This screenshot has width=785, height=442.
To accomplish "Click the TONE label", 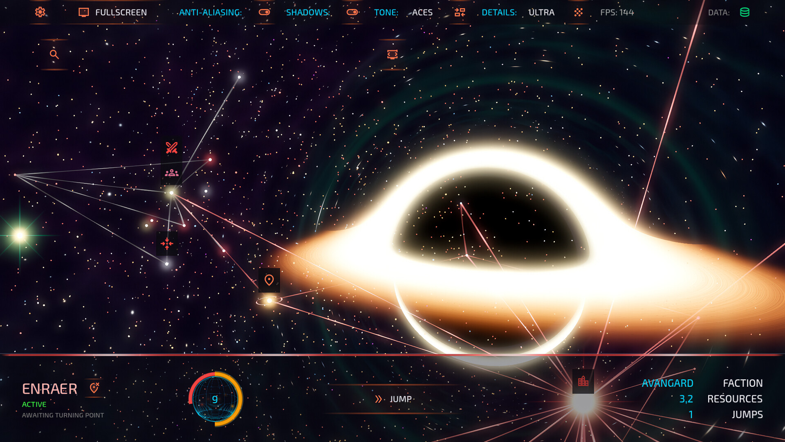I will tap(386, 13).
